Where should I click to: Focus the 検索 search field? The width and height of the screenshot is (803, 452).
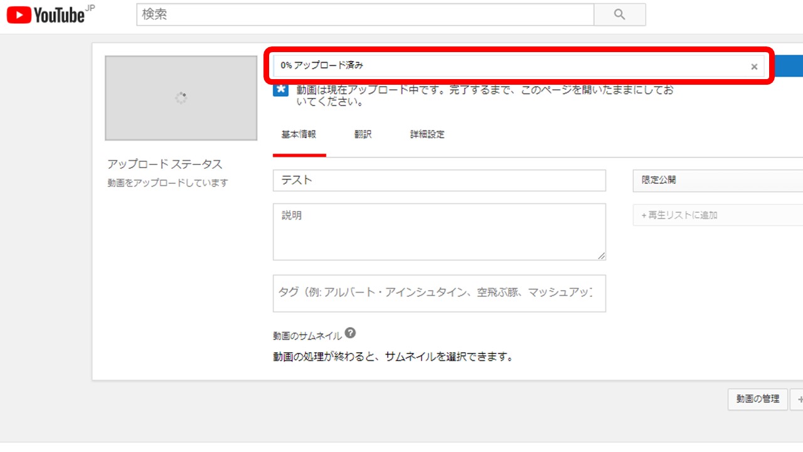tap(365, 14)
